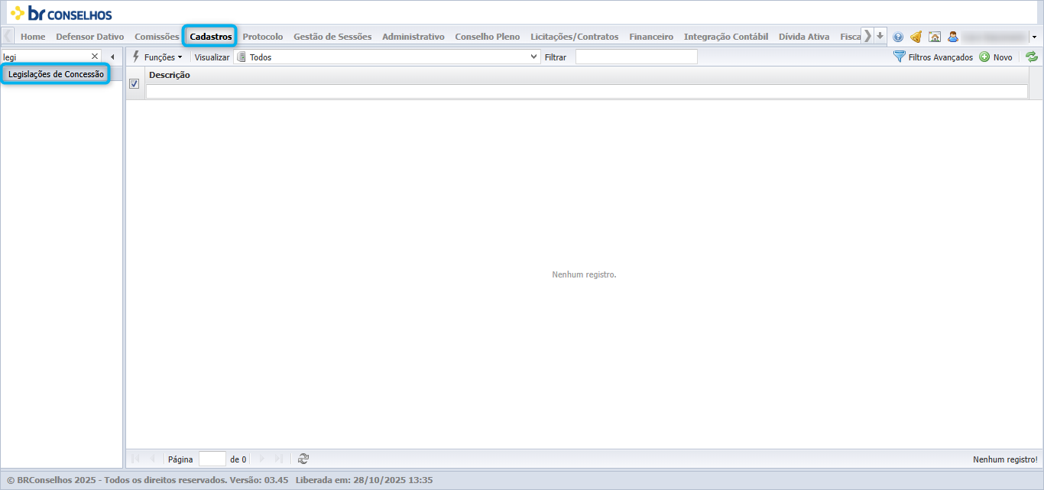
Task: Click the reload icon in pagination bar
Action: (x=303, y=459)
